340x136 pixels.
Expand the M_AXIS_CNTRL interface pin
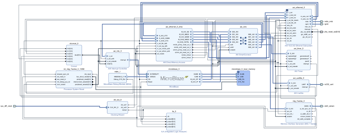191,42
